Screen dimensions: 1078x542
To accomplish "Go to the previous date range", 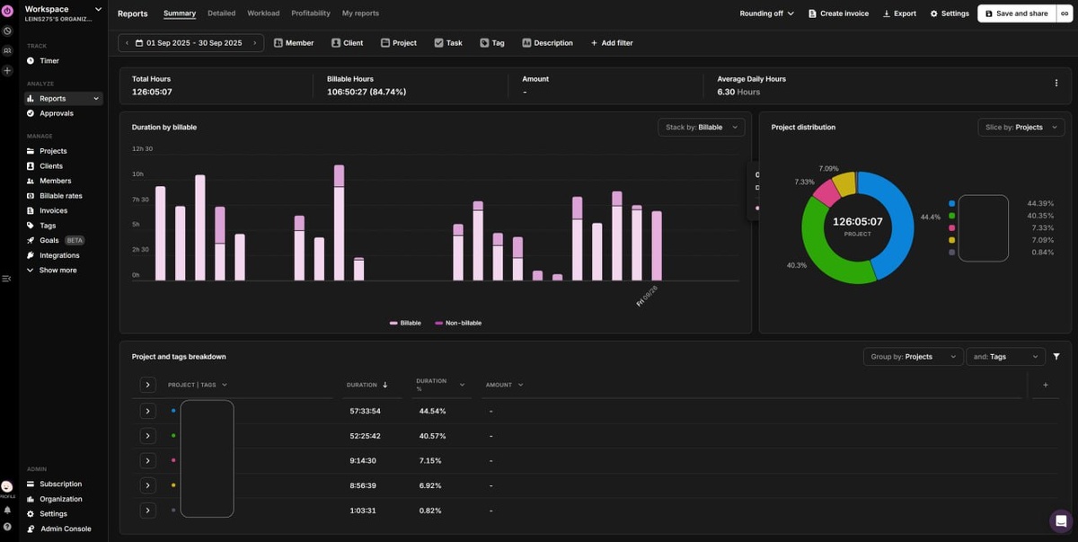I will pos(127,43).
